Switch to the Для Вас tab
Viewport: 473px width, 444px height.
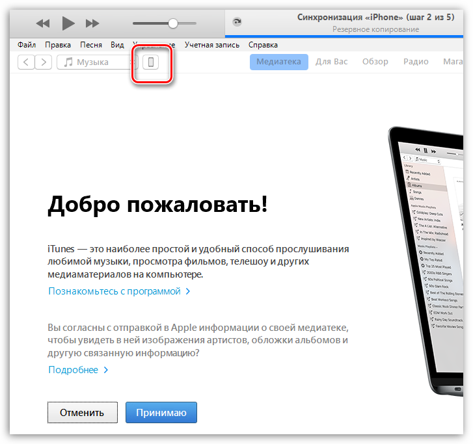[x=332, y=62]
